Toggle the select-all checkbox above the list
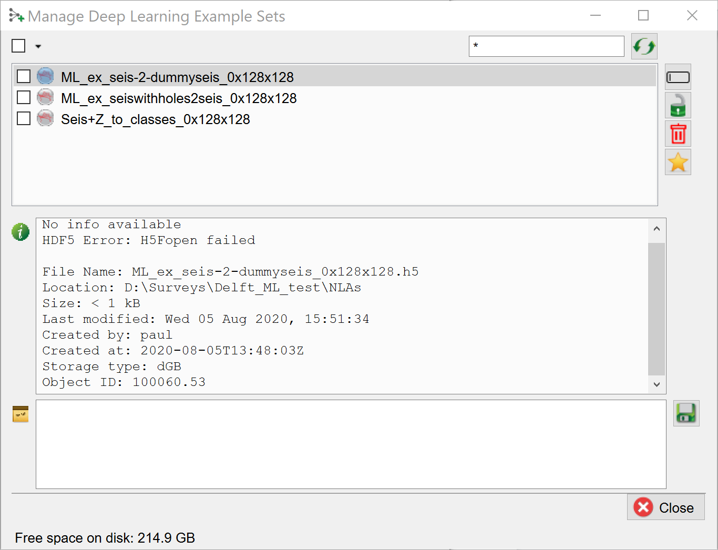Screen dimensions: 718x550 (18, 46)
